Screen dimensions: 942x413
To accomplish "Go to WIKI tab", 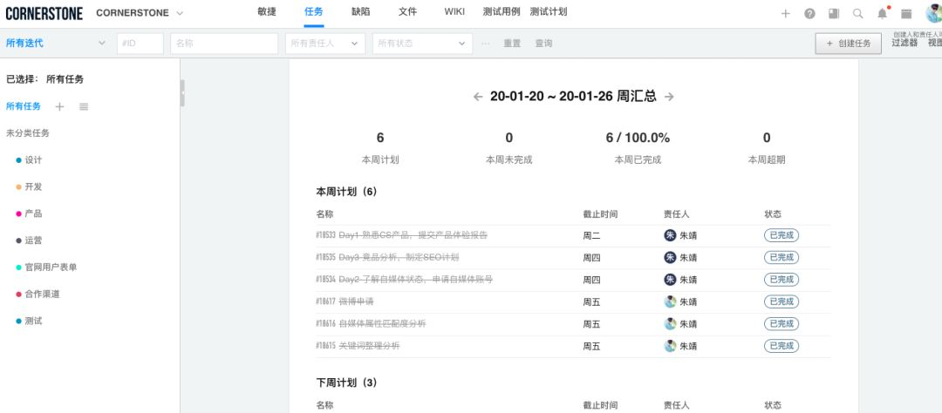I will pyautogui.click(x=454, y=12).
